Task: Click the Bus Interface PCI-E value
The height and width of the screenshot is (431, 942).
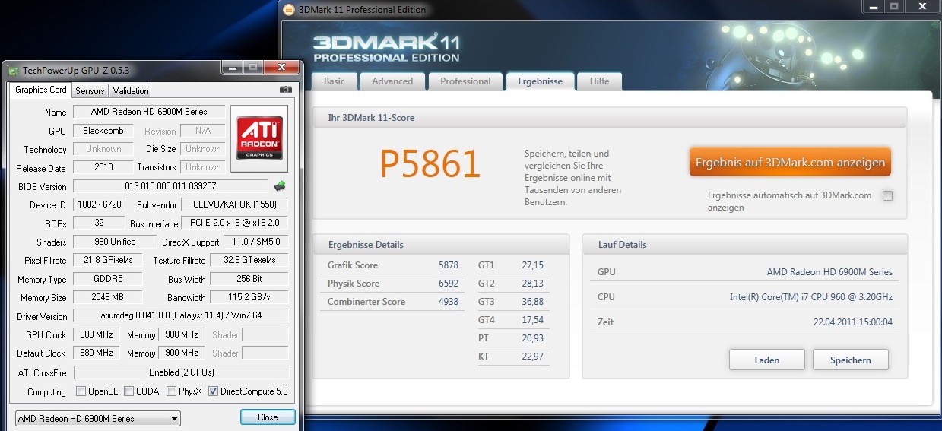Action: (x=235, y=223)
